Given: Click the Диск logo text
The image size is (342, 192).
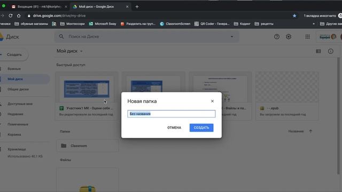Looking at the screenshot, I should pos(12,37).
